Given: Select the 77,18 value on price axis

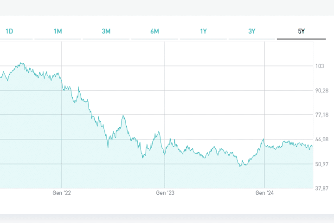Looking at the screenshot, I should click(x=322, y=115).
